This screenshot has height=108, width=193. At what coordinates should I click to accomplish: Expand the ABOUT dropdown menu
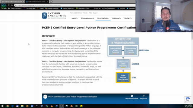pyautogui.click(x=75, y=18)
